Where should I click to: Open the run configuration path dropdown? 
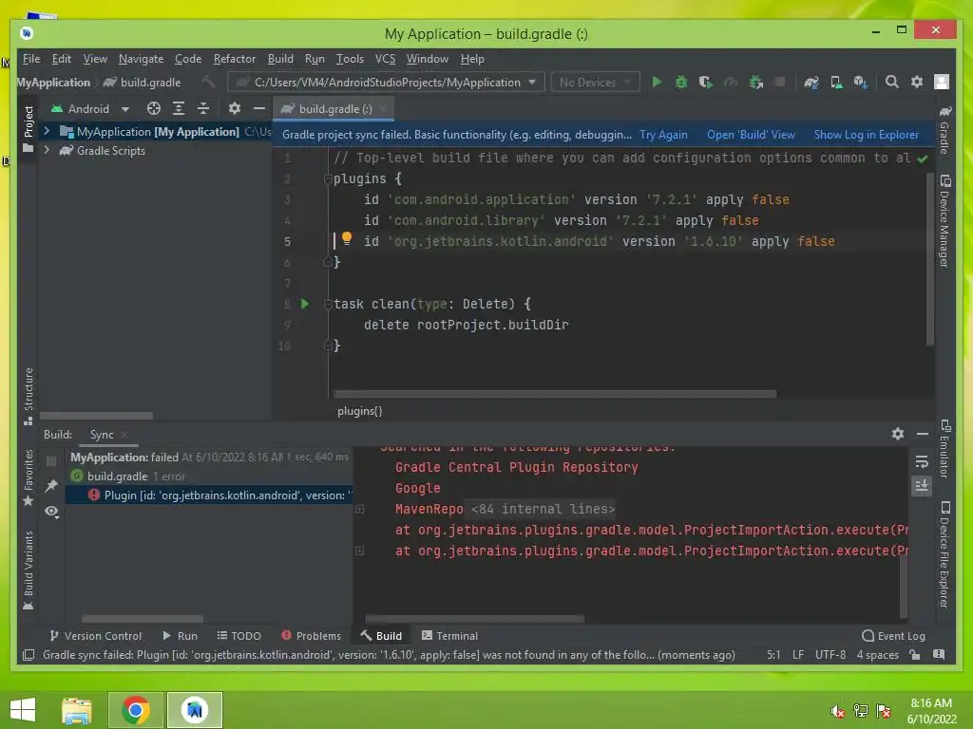386,82
